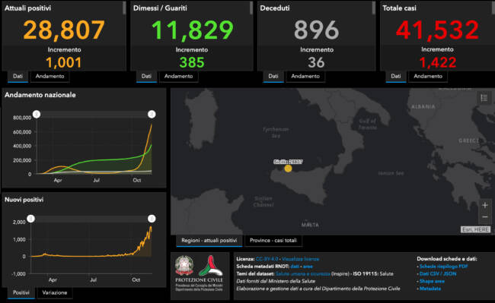Open the RNDT metadata 'dati' link

(295, 267)
